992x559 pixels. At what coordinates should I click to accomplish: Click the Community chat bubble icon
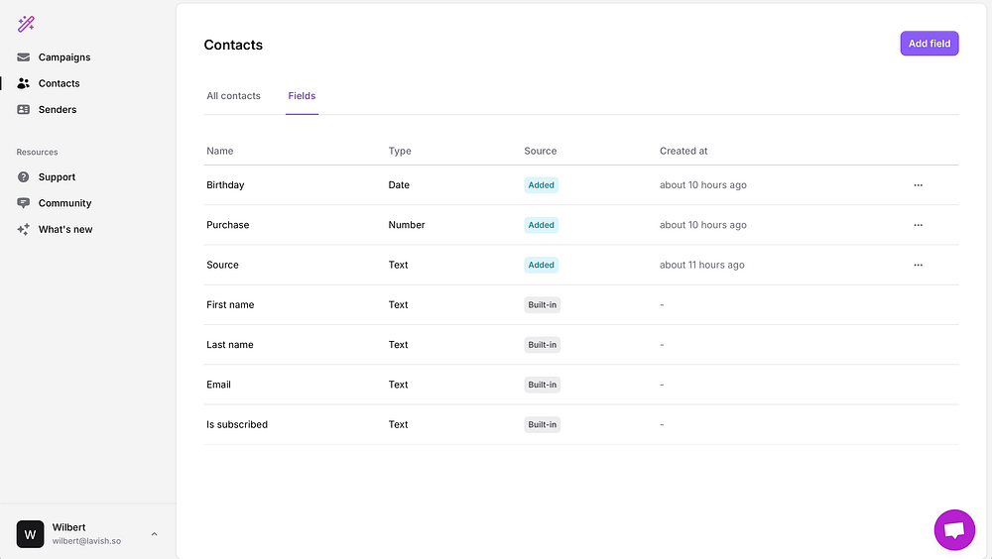coord(24,203)
